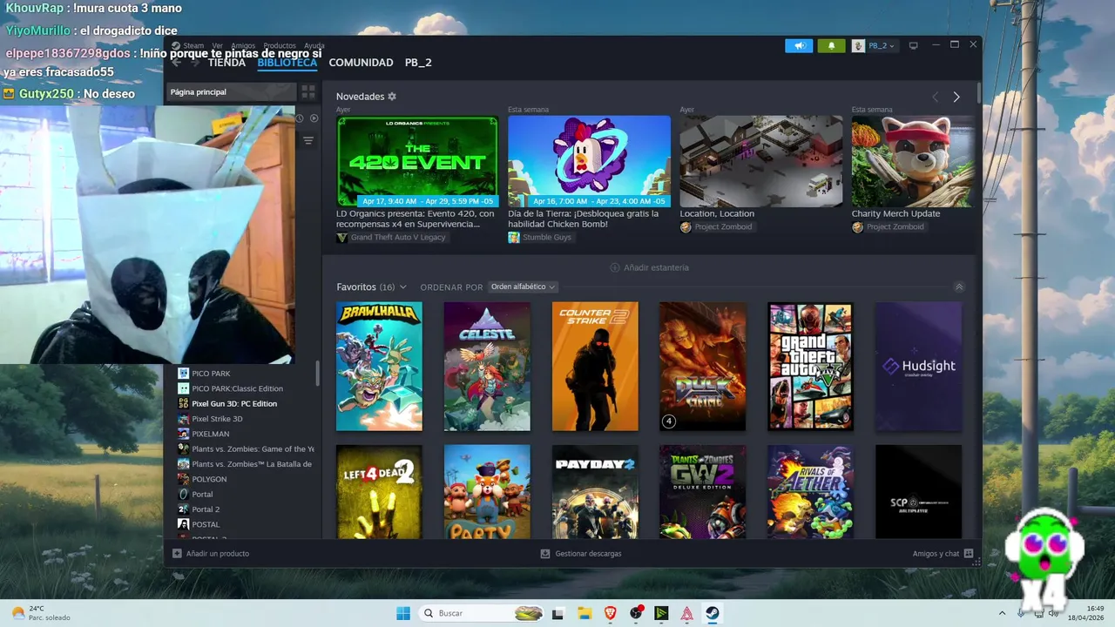Open the Steam menu

click(193, 45)
